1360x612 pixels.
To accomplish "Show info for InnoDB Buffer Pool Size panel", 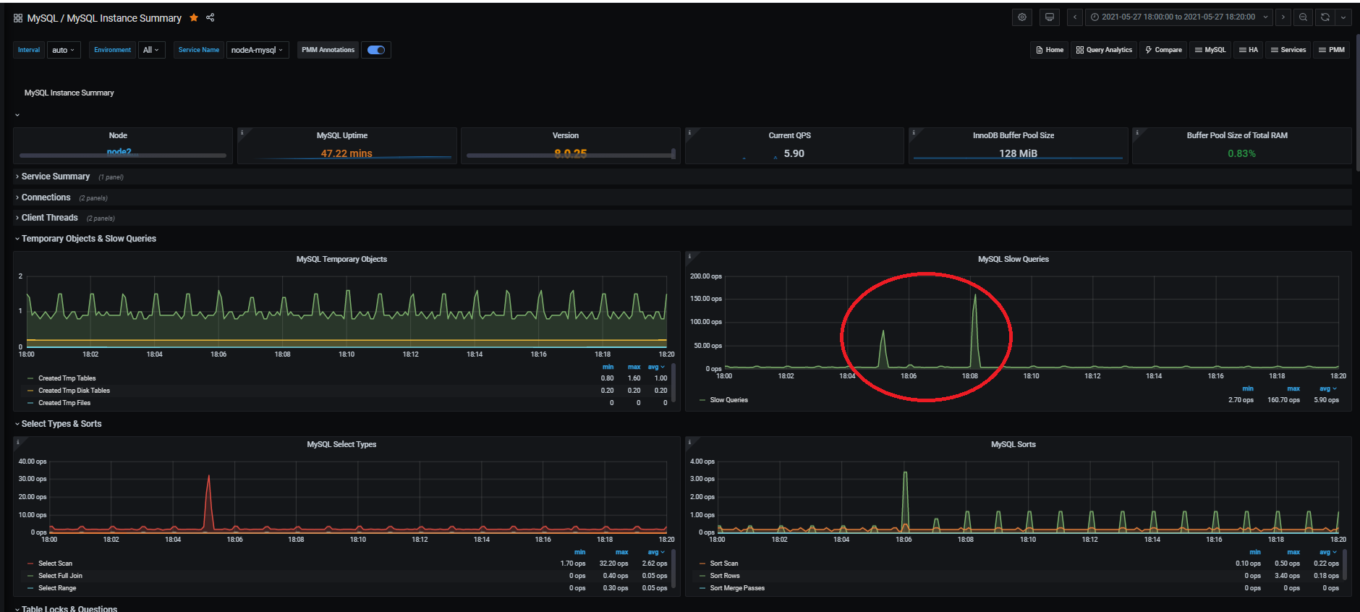I will (x=914, y=132).
